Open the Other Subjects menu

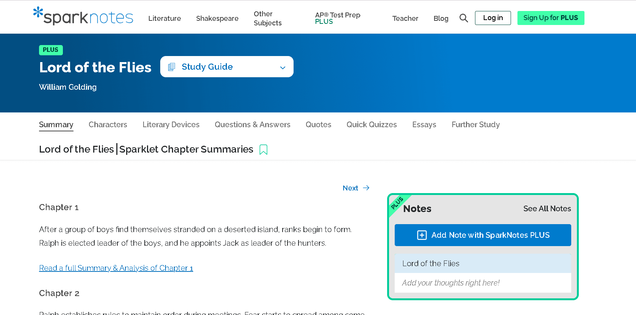[267, 18]
